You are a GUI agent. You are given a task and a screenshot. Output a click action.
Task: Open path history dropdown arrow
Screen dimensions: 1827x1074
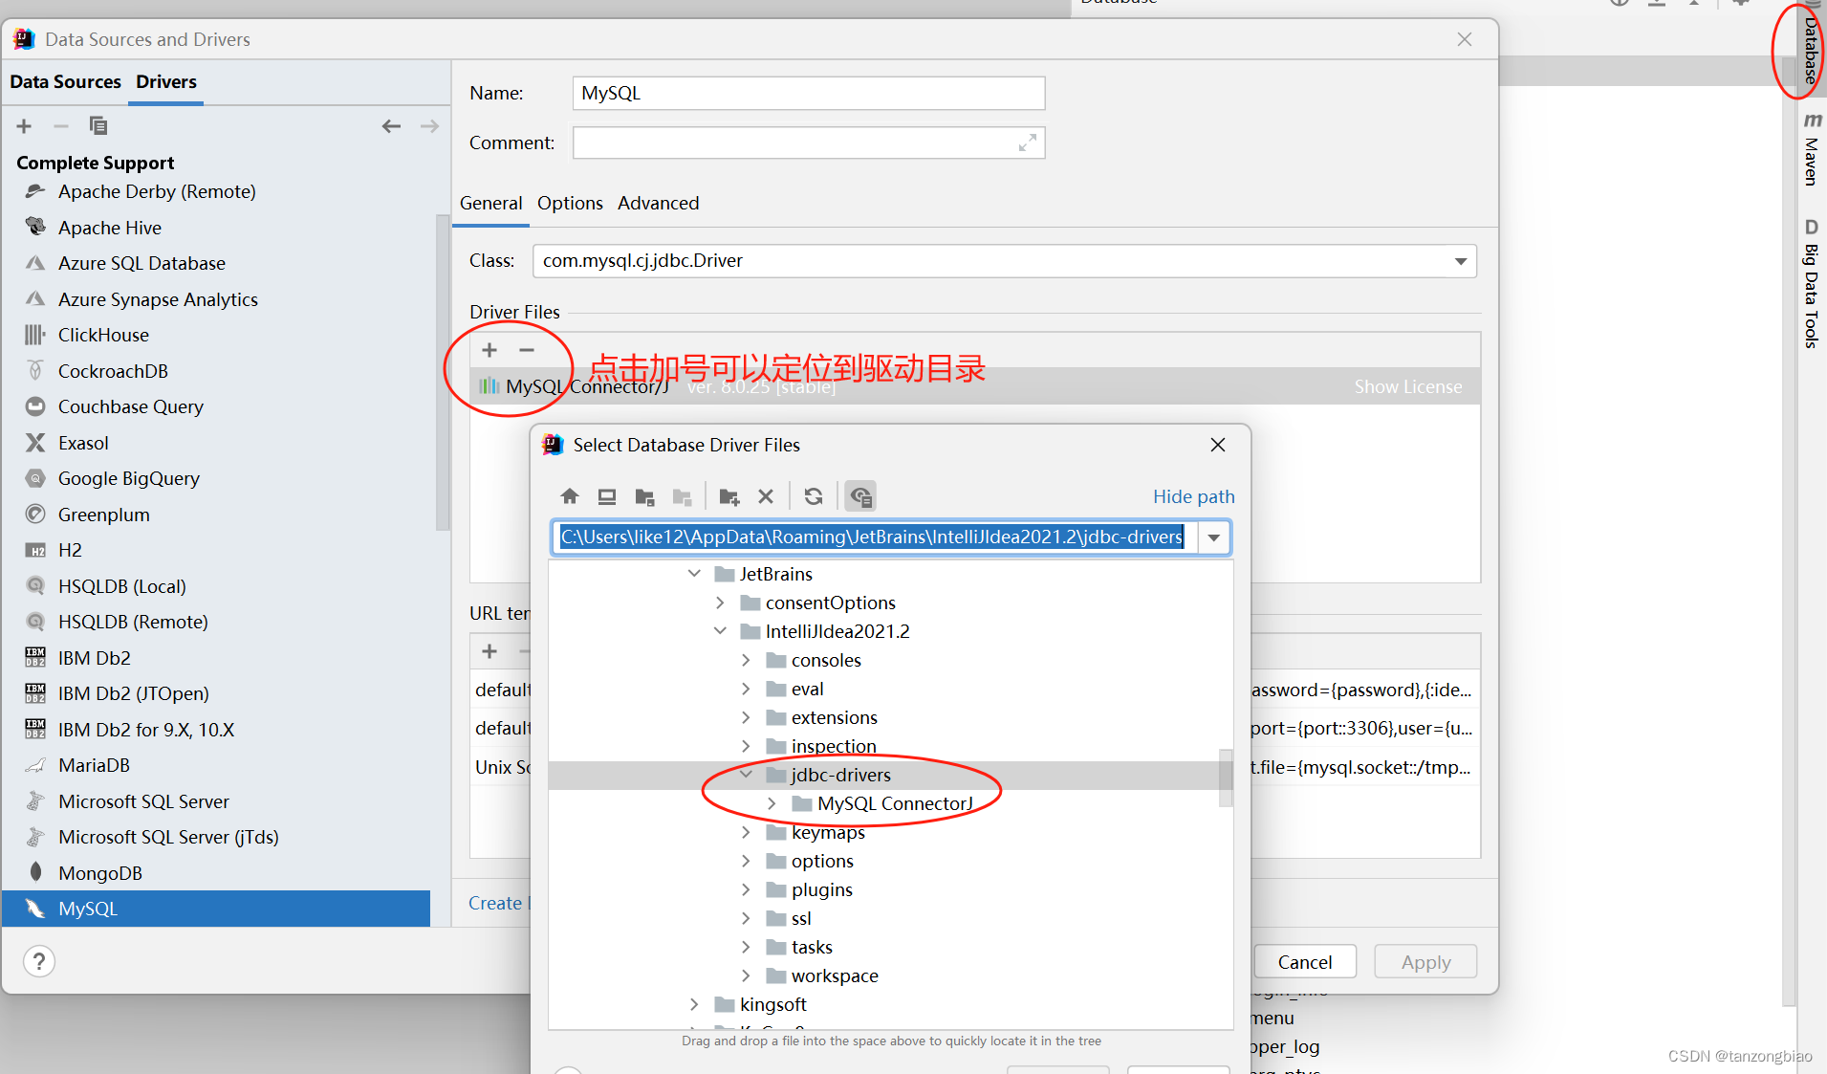coord(1213,537)
